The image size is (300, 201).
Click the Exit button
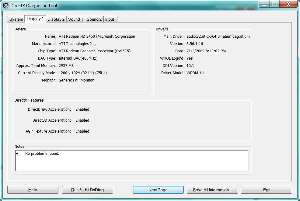pyautogui.click(x=266, y=190)
